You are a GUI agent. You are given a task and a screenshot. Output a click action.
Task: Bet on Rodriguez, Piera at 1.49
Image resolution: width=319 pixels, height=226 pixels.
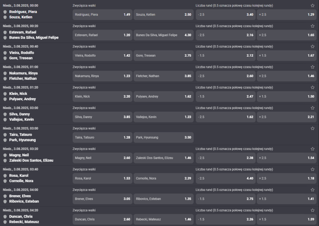102,15
